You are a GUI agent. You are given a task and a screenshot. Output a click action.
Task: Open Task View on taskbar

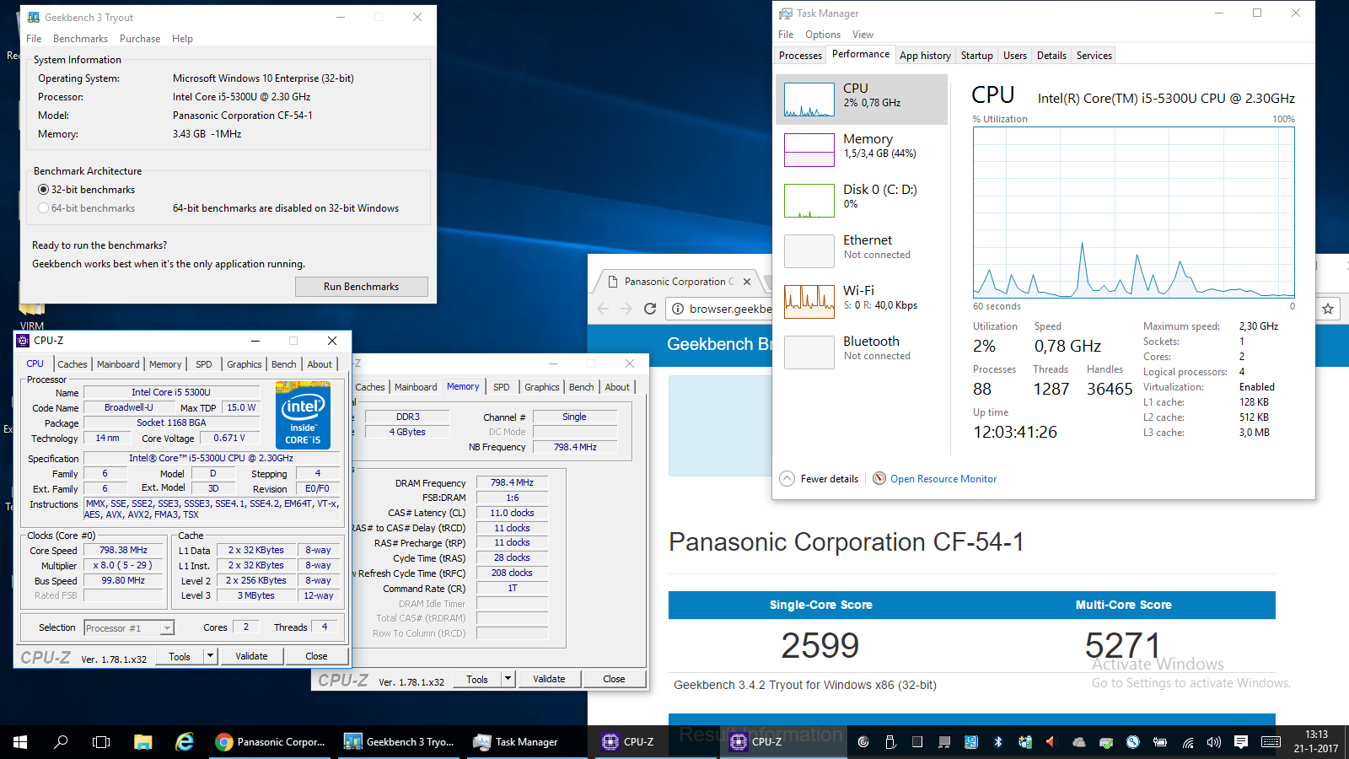101,742
